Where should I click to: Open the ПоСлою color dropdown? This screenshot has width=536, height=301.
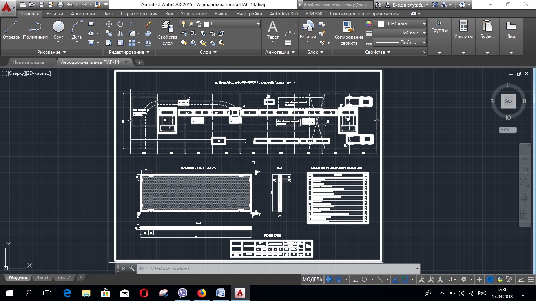(x=423, y=24)
